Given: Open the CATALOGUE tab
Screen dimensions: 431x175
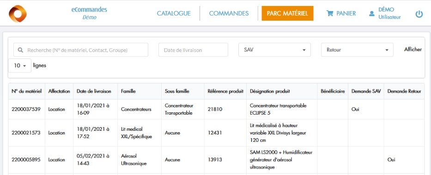Looking at the screenshot, I should 174,13.
